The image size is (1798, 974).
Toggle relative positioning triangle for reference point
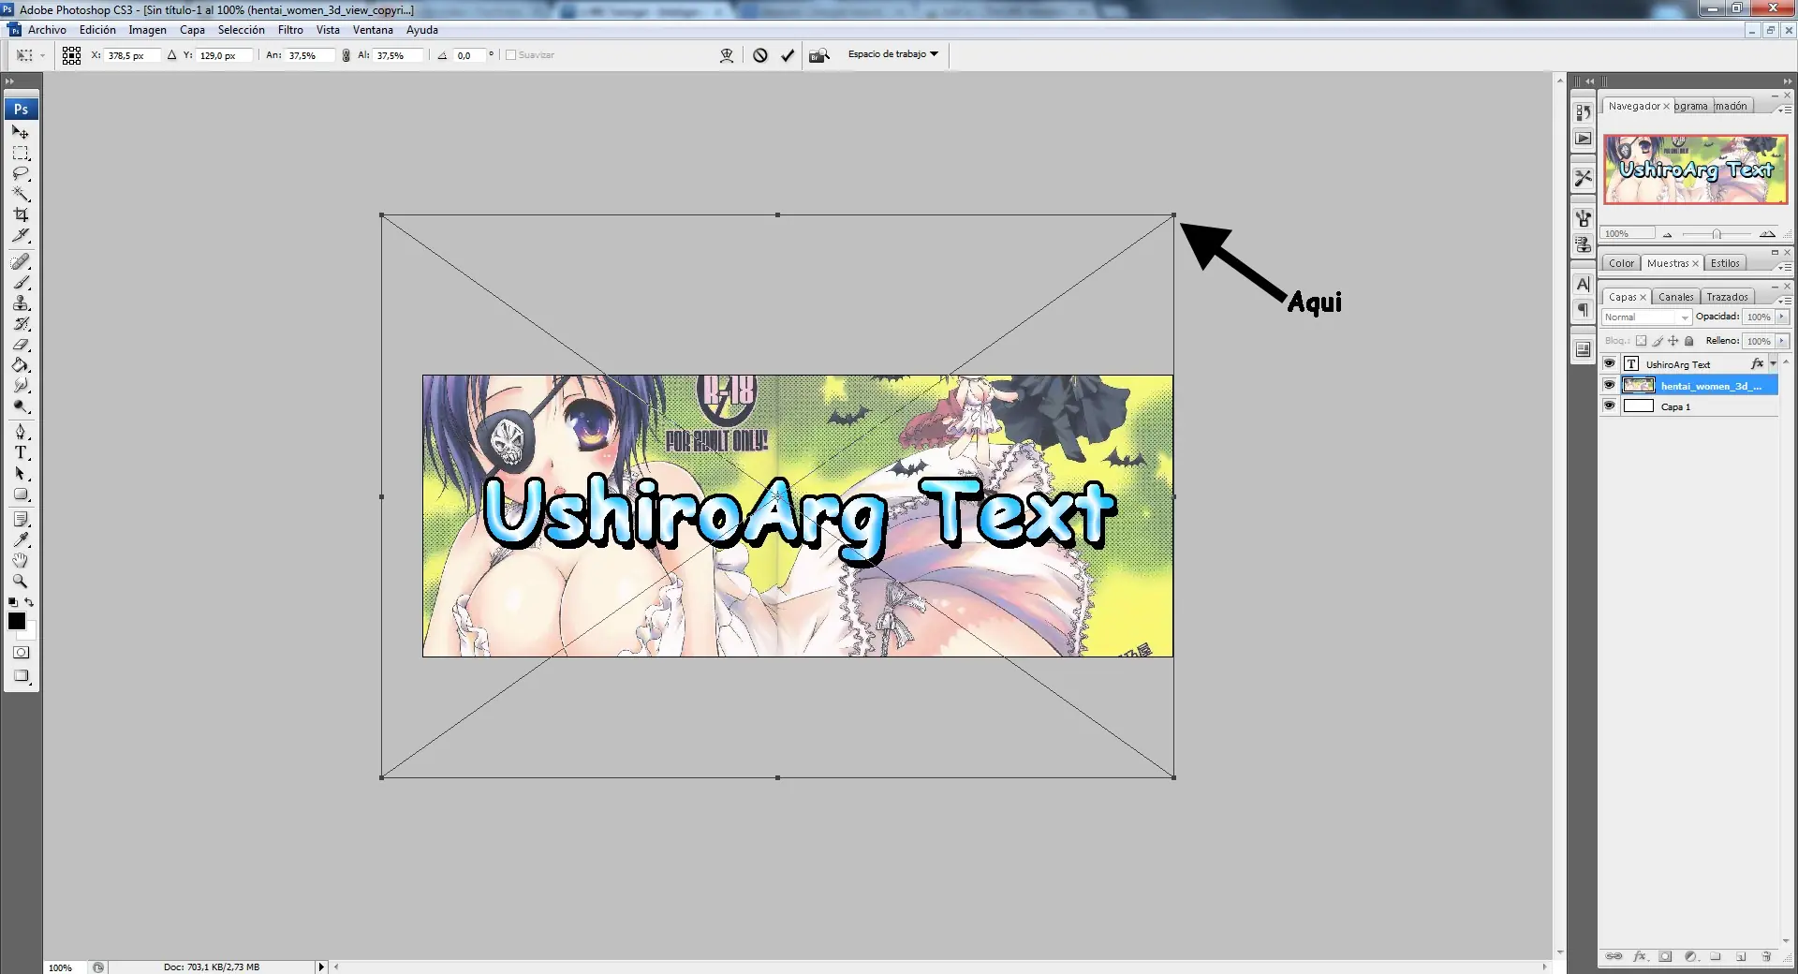click(171, 55)
